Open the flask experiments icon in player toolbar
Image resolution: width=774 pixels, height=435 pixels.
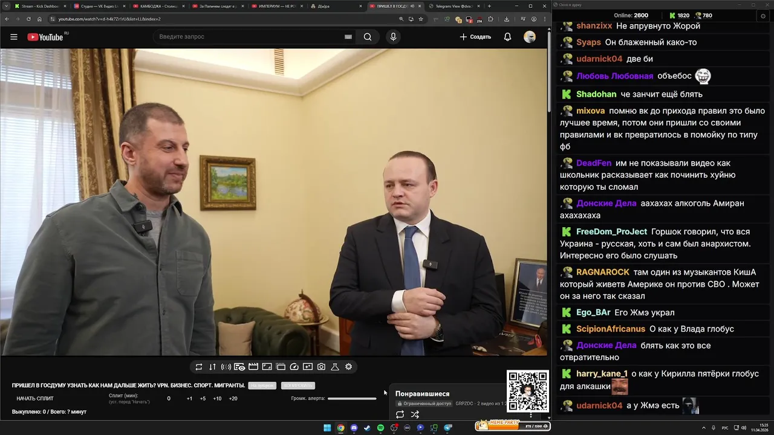[x=335, y=367]
